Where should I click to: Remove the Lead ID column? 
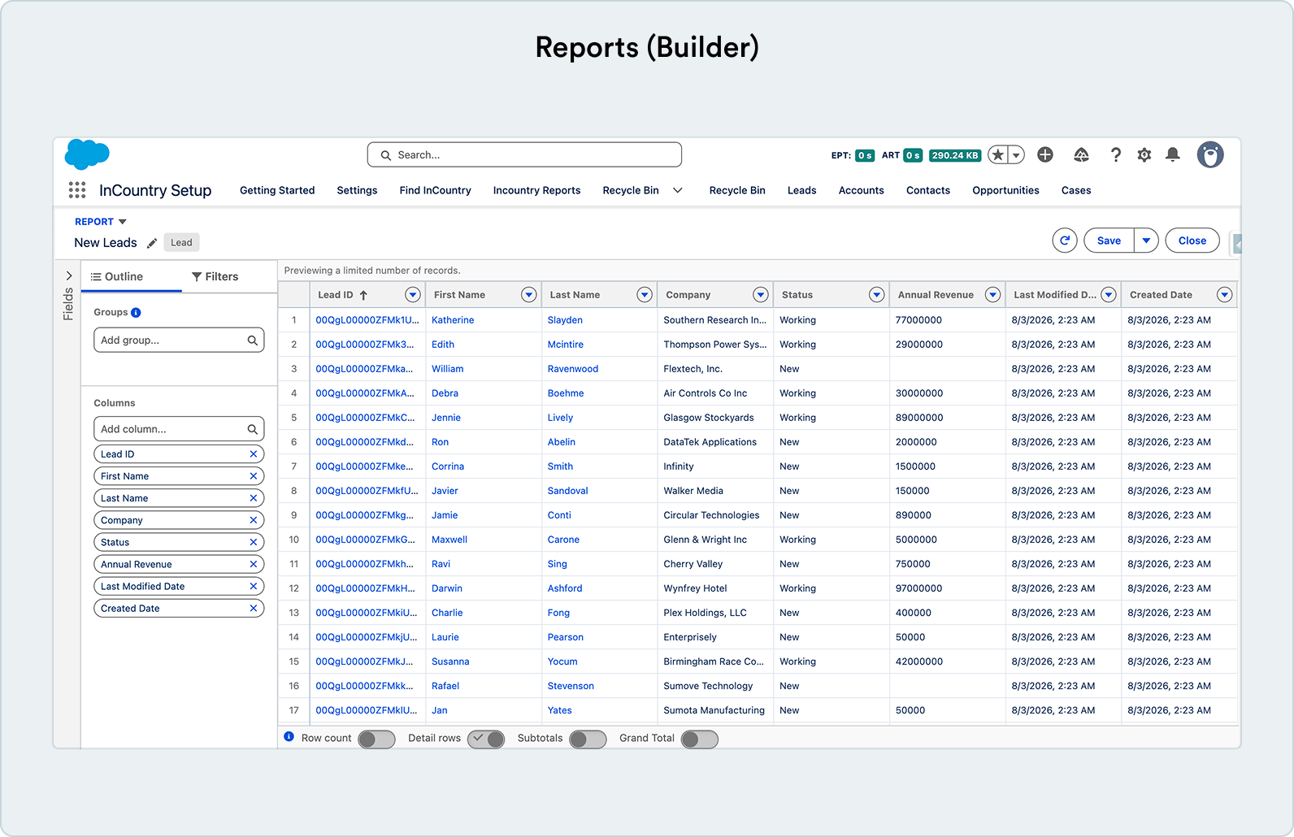pyautogui.click(x=254, y=454)
